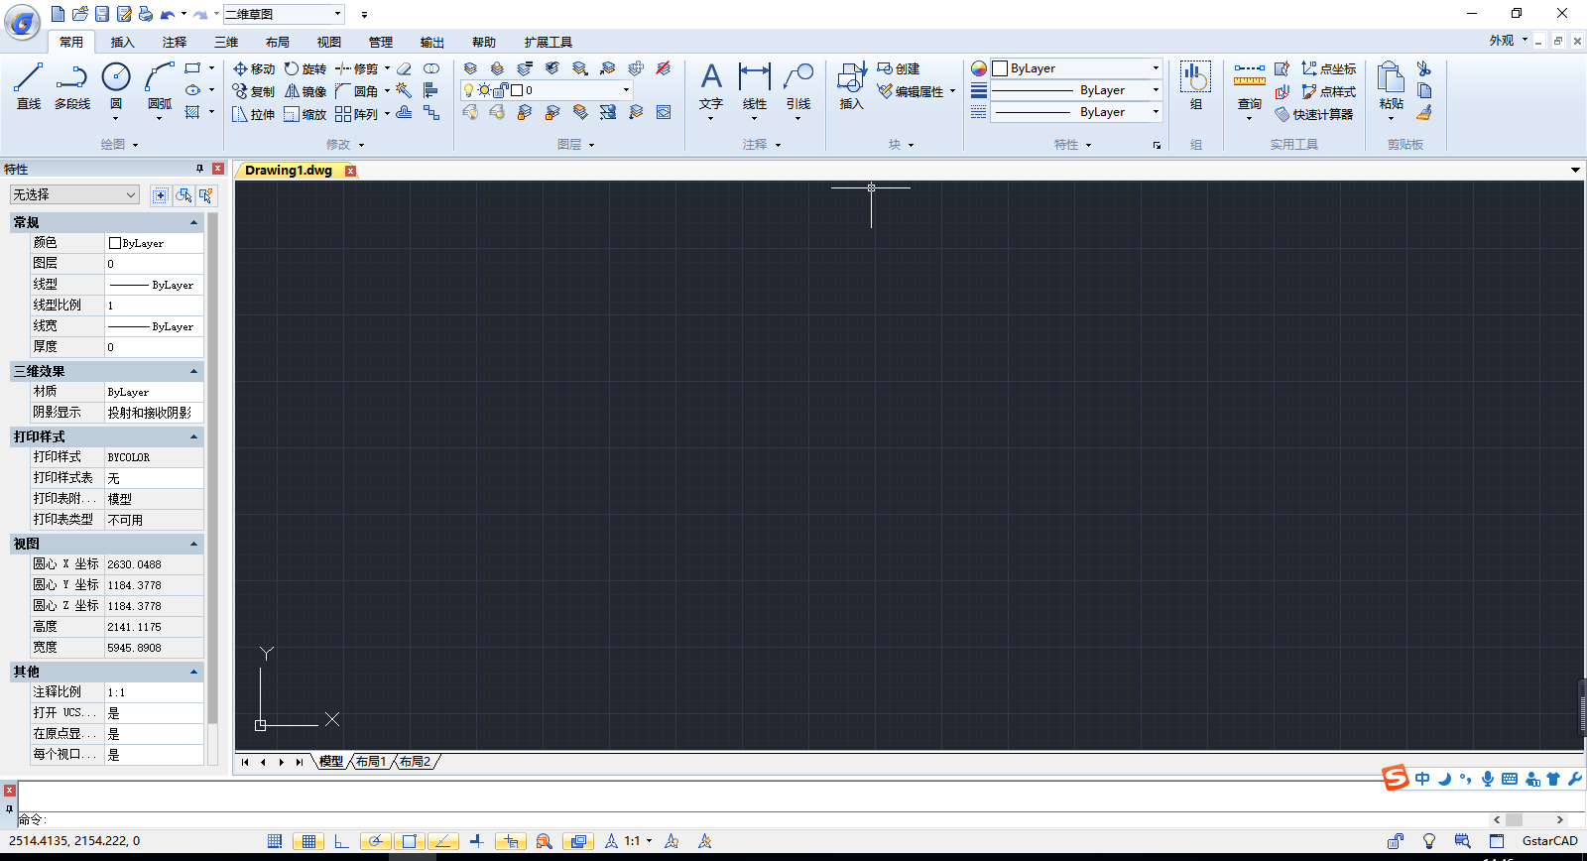Click the layer color swatch in layer dropdown
Screen dimensions: 1587x861
(517, 90)
